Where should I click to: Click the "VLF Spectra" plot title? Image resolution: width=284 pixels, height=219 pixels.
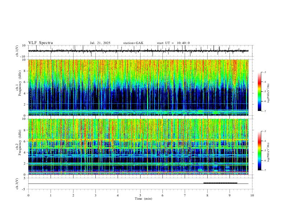click(x=41, y=43)
